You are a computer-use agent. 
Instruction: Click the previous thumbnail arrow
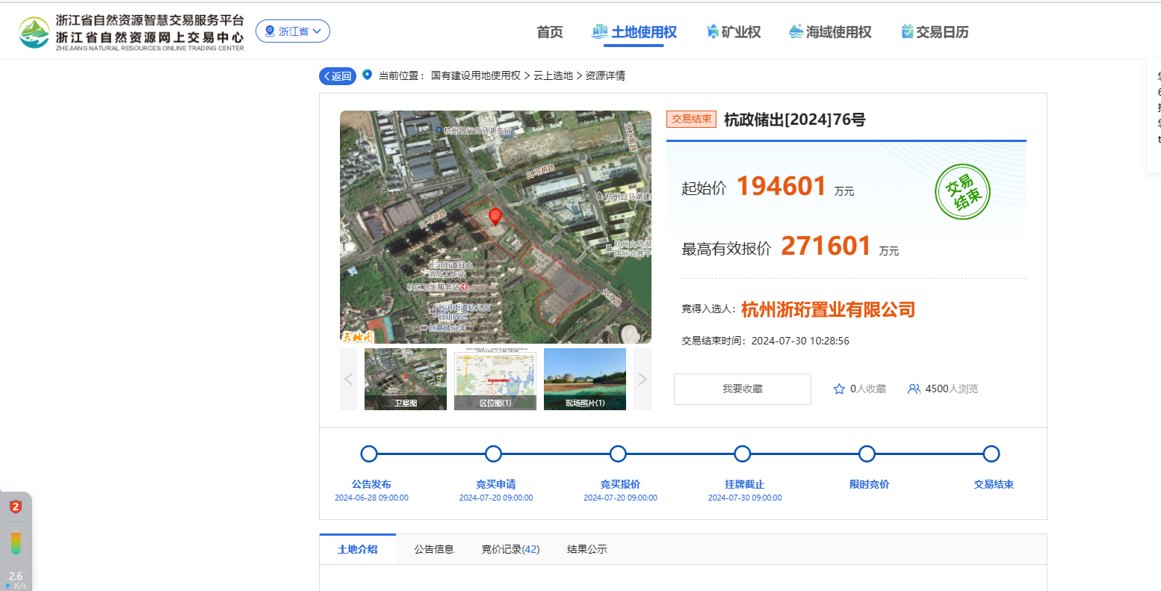coord(348,380)
